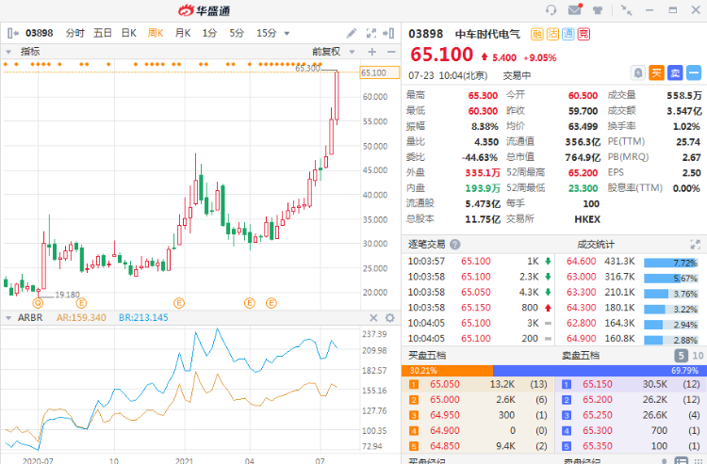The image size is (707, 464).
Task: Open more timeframes dropdown arrow
Action: (x=287, y=33)
